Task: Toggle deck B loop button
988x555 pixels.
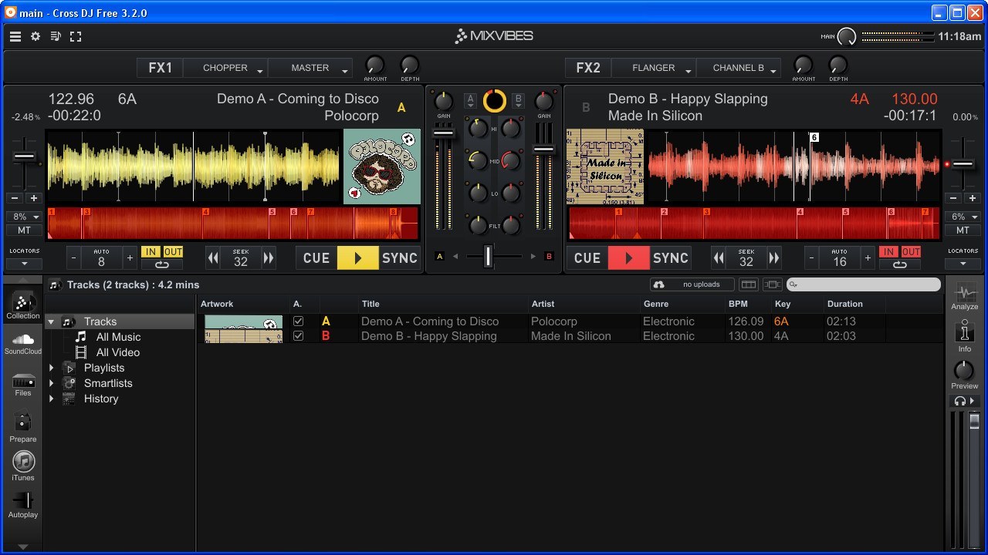Action: [x=900, y=264]
